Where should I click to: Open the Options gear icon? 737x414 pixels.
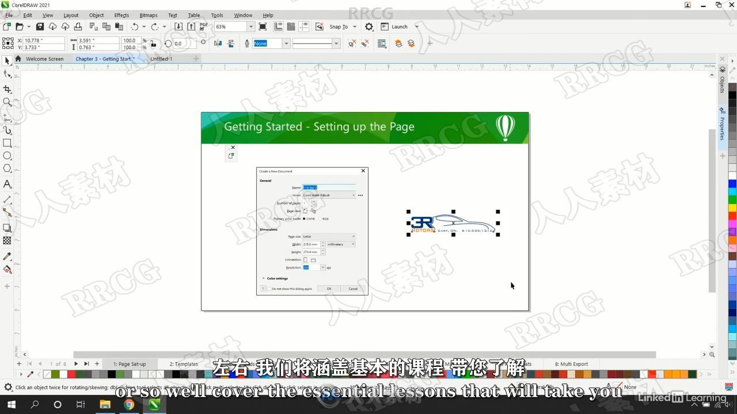pyautogui.click(x=369, y=26)
